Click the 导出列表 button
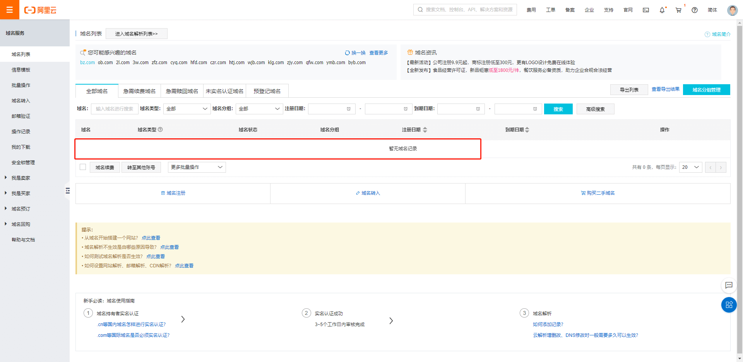 pos(629,90)
